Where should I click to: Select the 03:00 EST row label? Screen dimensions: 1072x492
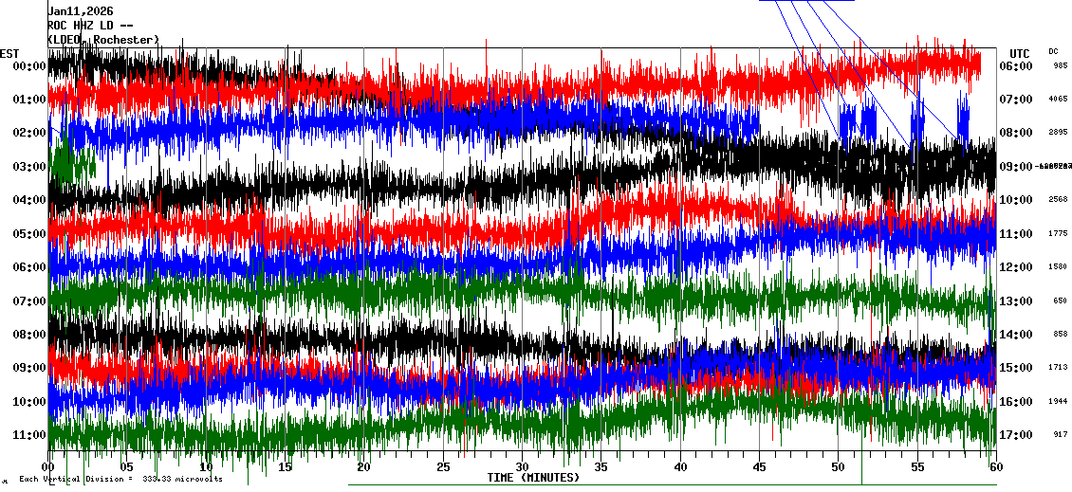point(28,167)
